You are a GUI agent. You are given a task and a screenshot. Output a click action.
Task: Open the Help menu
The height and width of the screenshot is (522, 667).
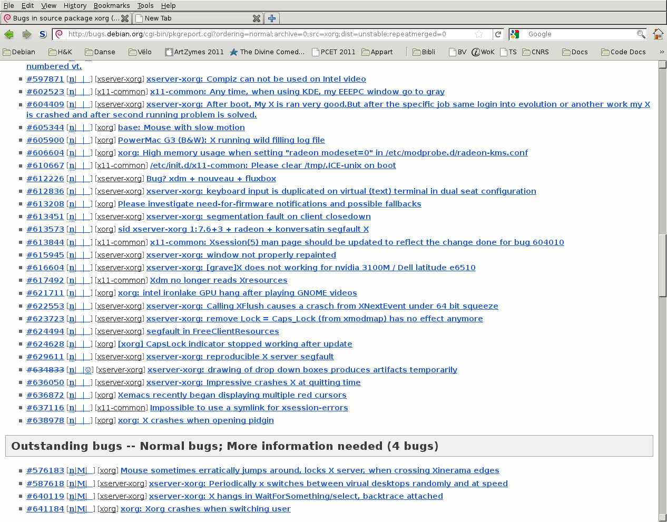[169, 6]
